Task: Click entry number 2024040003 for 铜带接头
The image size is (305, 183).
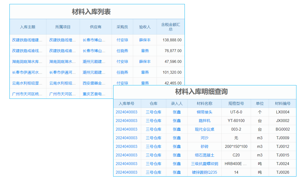Action: (x=127, y=112)
